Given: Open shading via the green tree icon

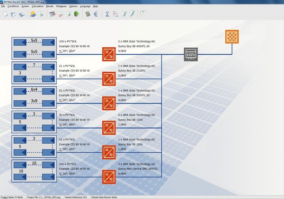Looking at the screenshot, I should (77, 14).
